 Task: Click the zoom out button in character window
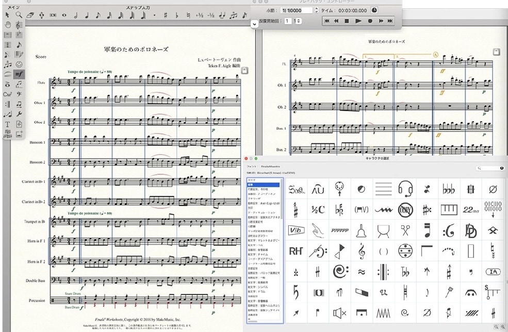point(496,327)
